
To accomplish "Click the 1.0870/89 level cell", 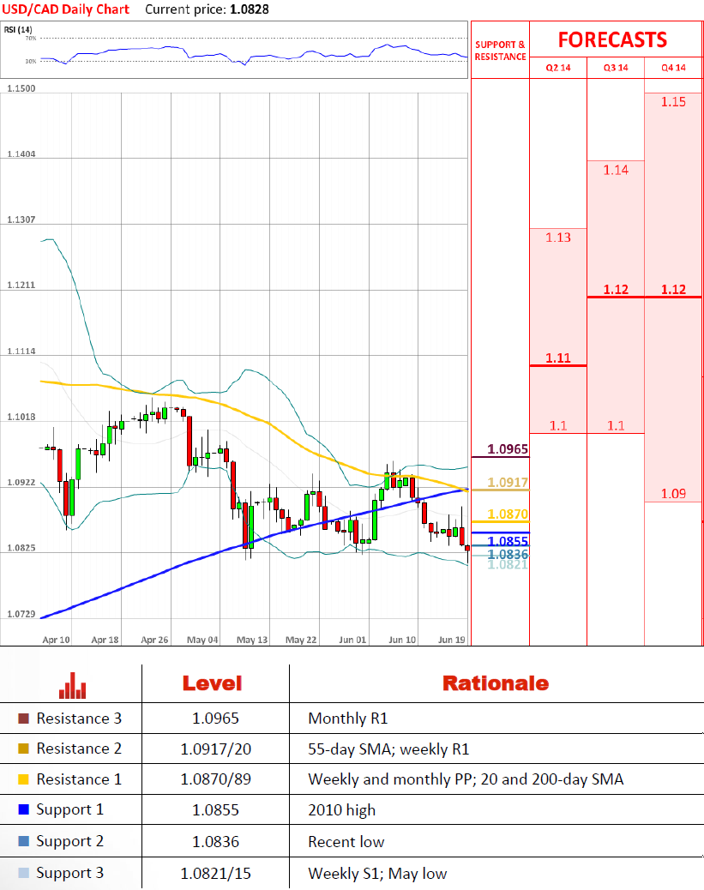I will [216, 779].
